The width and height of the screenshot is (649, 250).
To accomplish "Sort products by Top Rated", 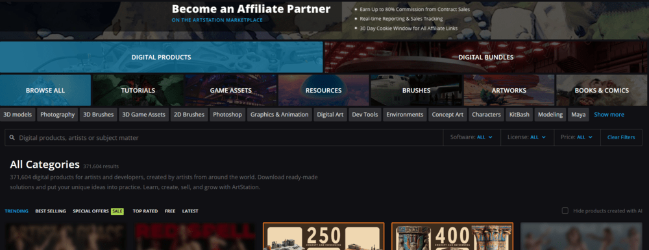I will tap(145, 211).
